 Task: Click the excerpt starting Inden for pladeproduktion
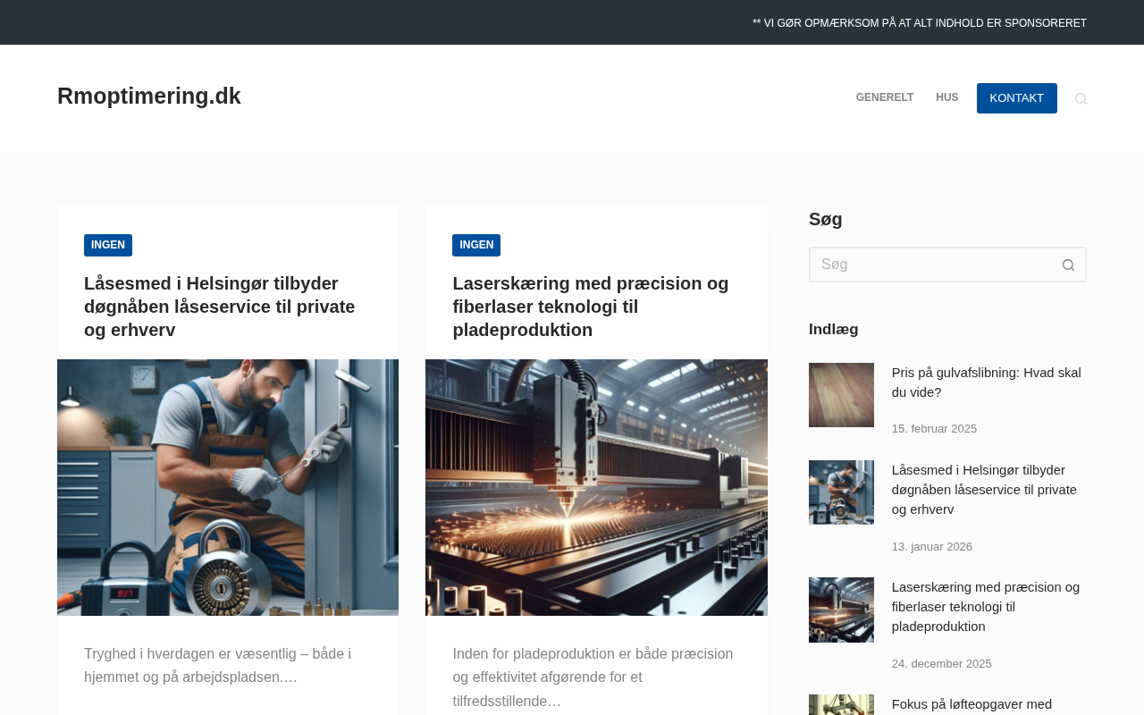pos(593,677)
